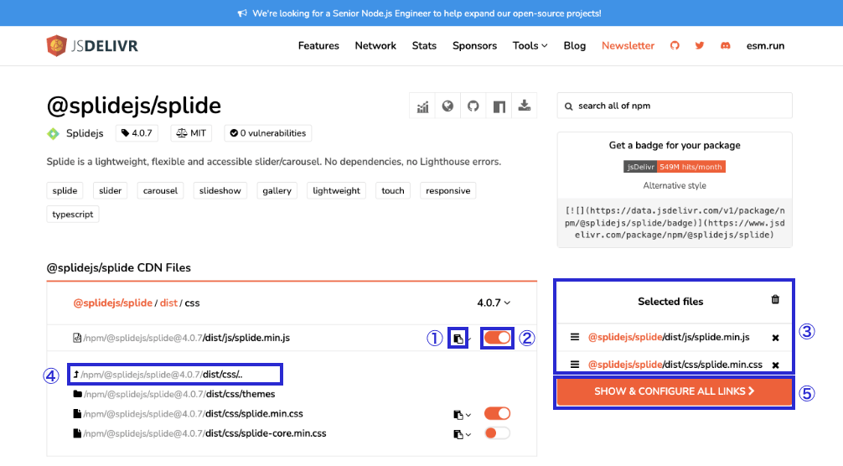Go up to parent directory dist/css/..
This screenshot has width=843, height=466.
158,374
